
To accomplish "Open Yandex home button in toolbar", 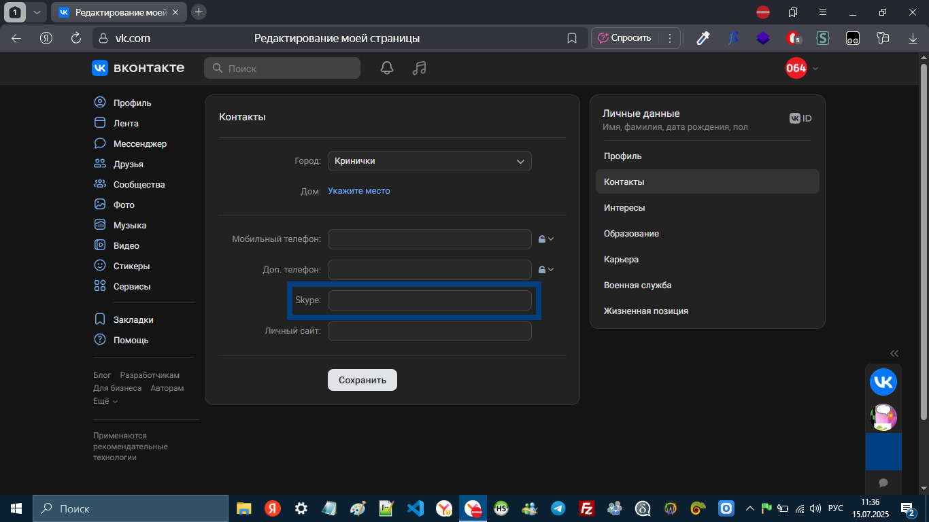I will pos(46,38).
